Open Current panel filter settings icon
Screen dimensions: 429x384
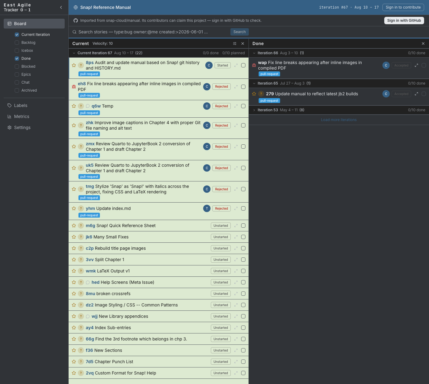click(235, 44)
